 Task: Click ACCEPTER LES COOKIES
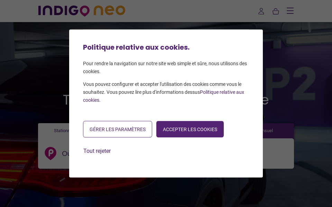point(190,129)
